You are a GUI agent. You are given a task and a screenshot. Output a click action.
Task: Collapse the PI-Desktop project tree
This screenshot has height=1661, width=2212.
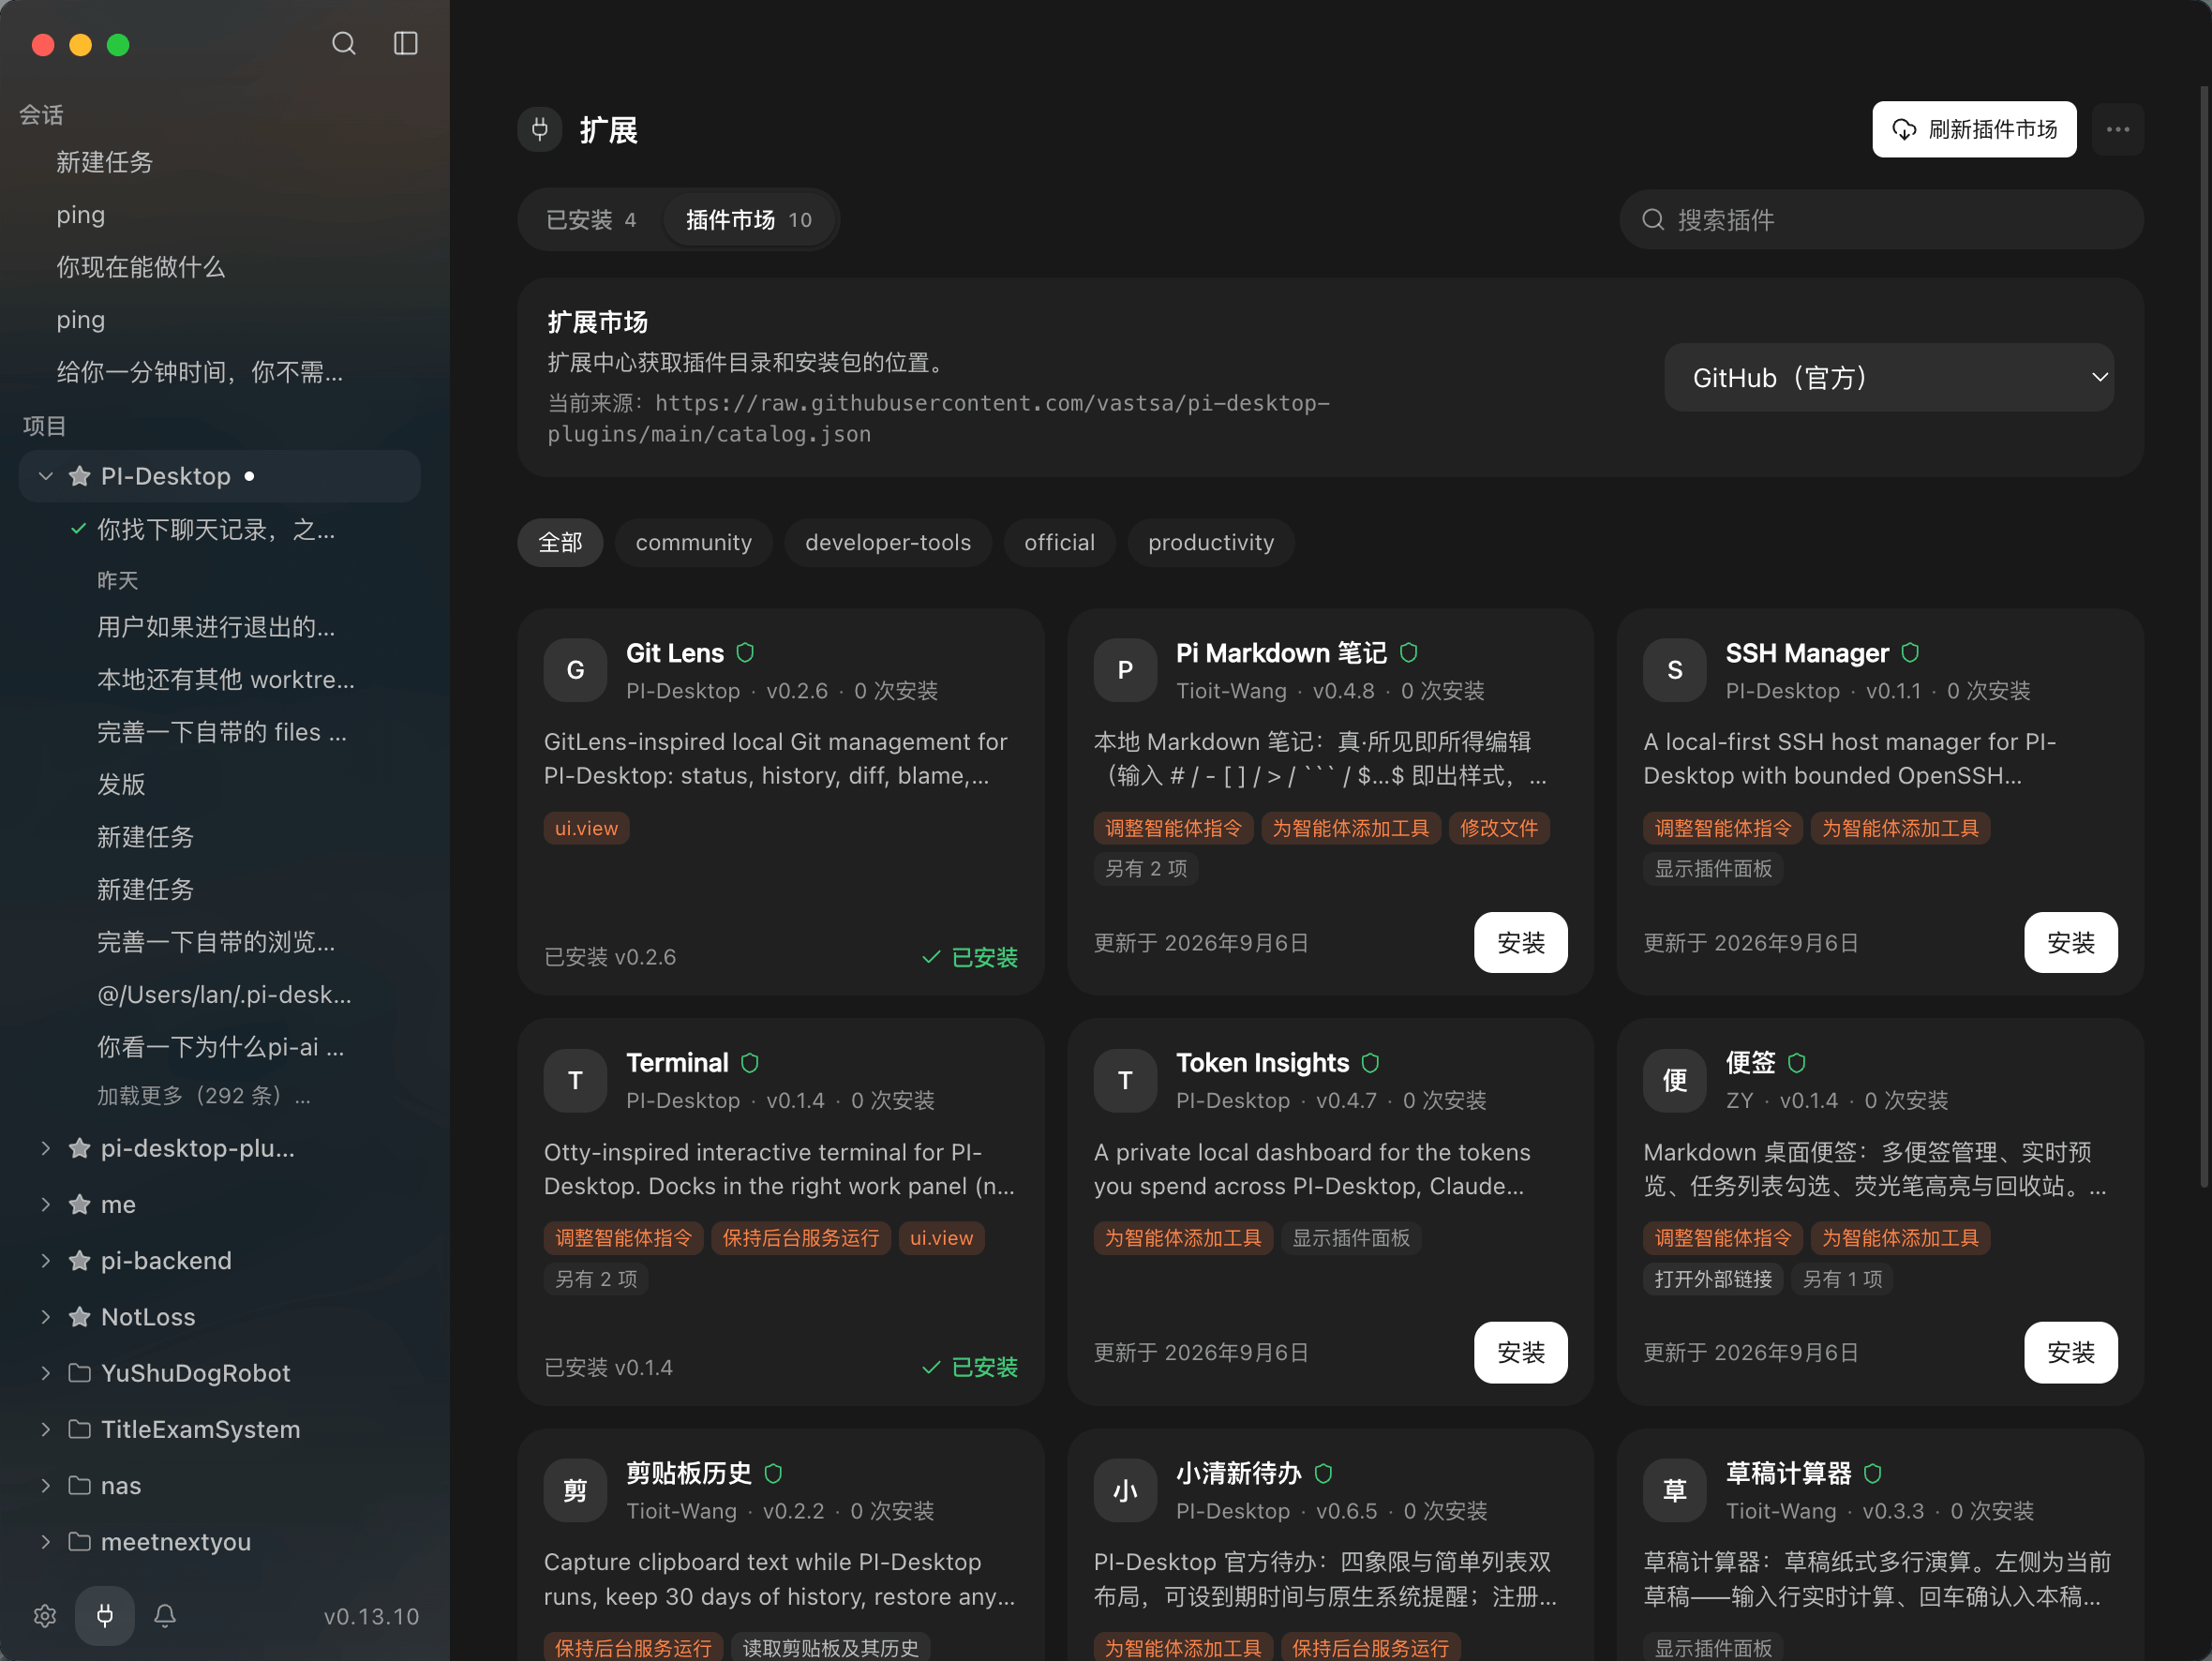pos(45,476)
